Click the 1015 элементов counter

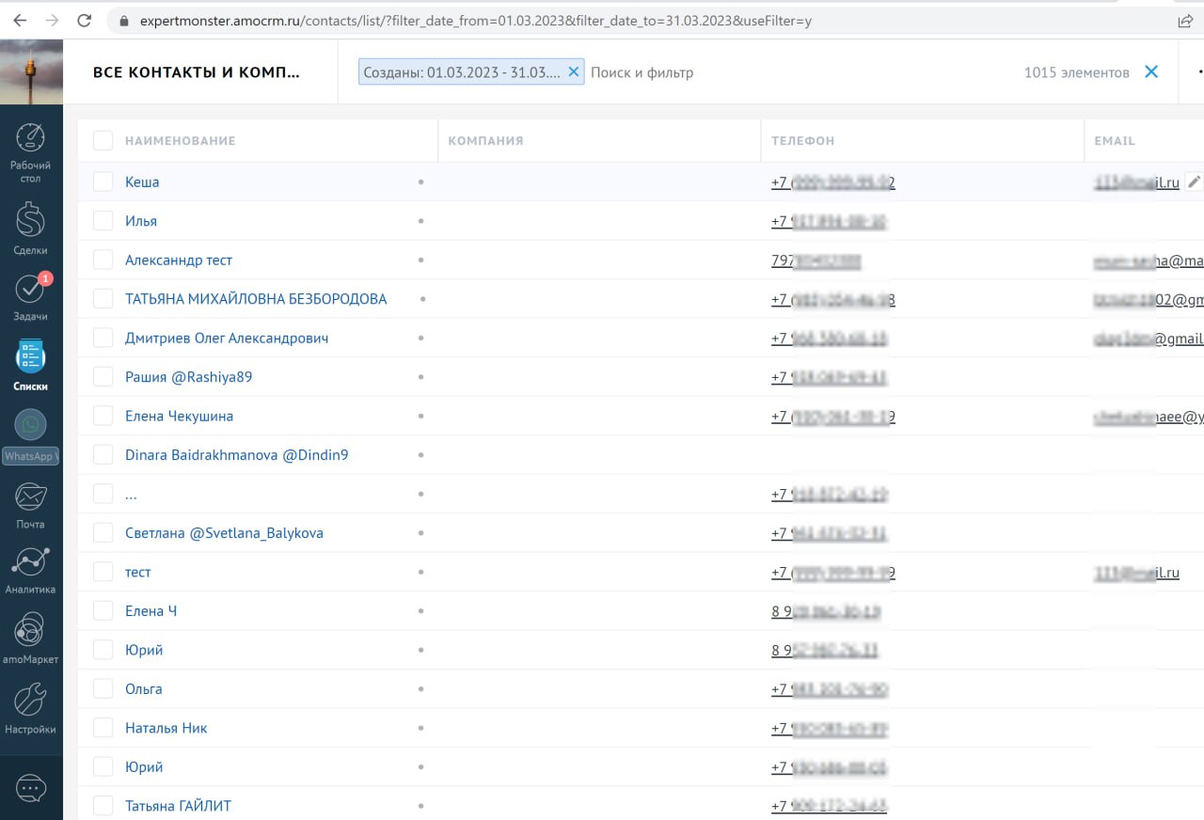click(1077, 72)
